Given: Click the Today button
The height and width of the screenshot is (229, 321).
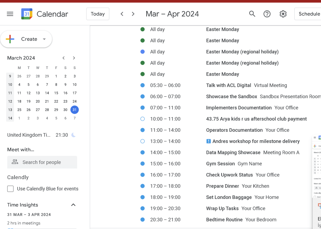Looking at the screenshot, I should [98, 14].
